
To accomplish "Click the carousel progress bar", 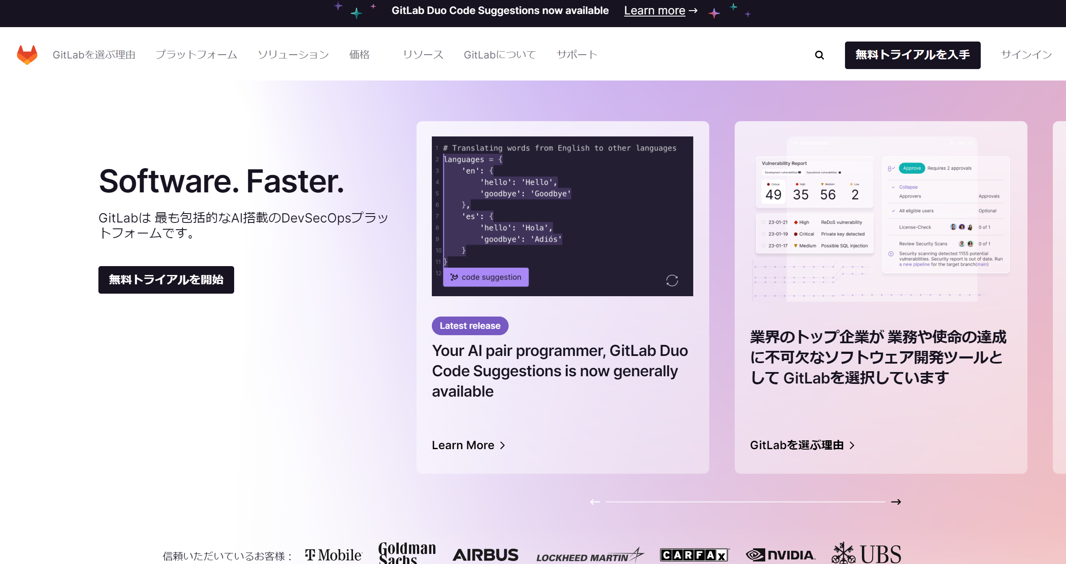I will [x=745, y=502].
